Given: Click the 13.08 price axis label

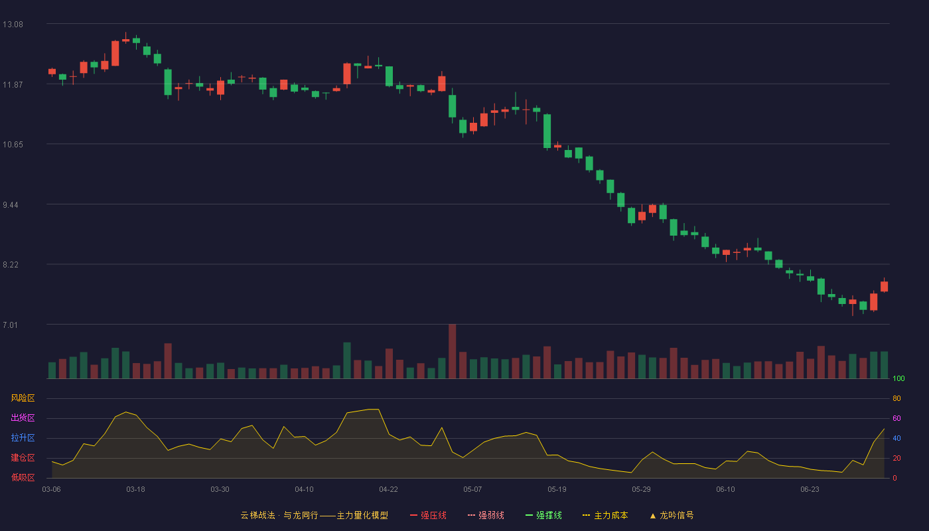Looking at the screenshot, I should 13,25.
